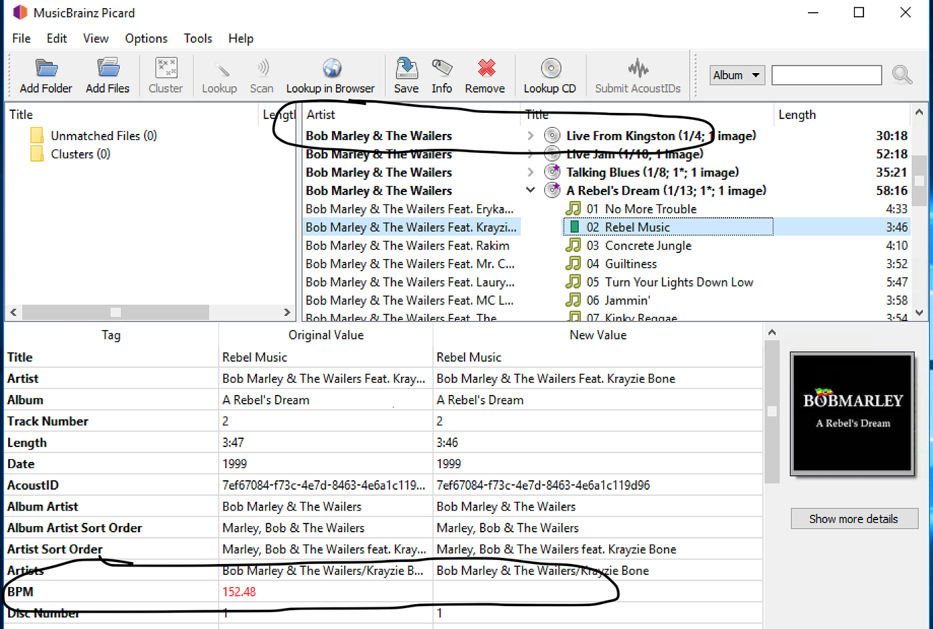This screenshot has width=933, height=629.
Task: Open the Tools menu
Action: coord(198,39)
